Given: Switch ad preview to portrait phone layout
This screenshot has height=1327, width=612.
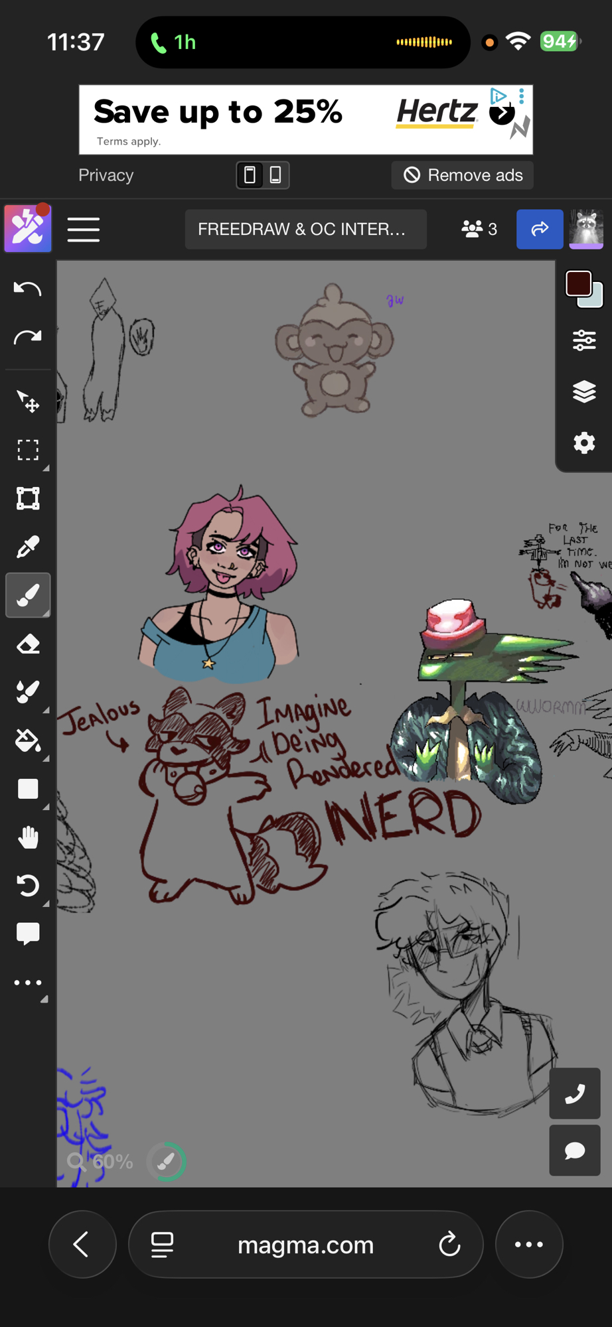Looking at the screenshot, I should [x=250, y=175].
